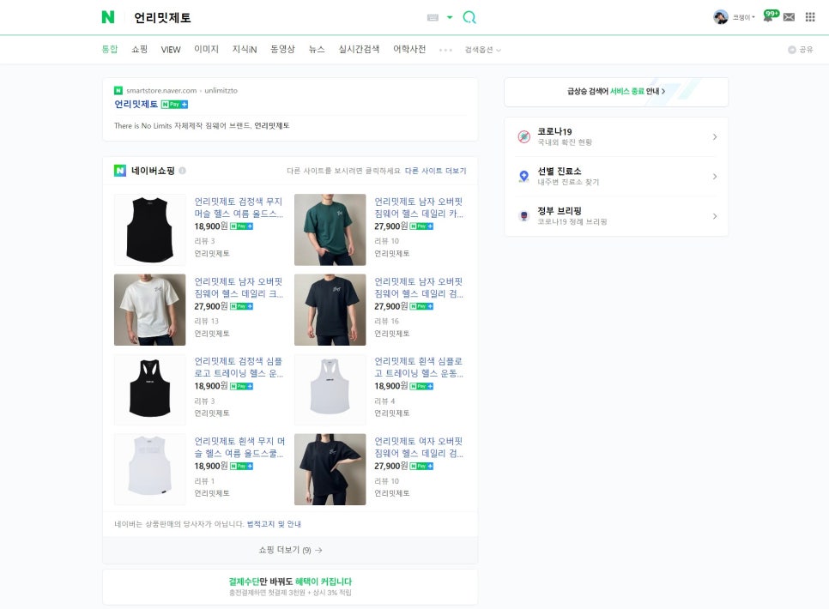Click the 법적고지 및 안내 link
This screenshot has width=829, height=609.
point(274,524)
